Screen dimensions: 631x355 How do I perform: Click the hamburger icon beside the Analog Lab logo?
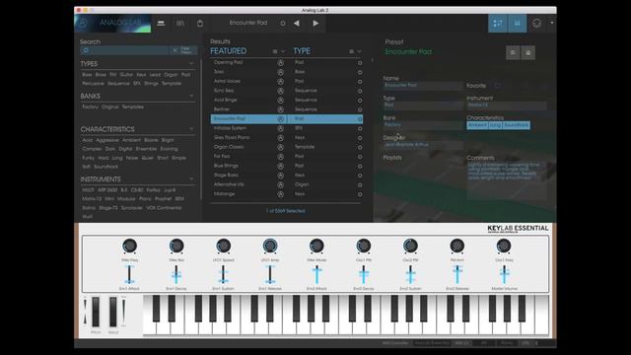point(161,24)
